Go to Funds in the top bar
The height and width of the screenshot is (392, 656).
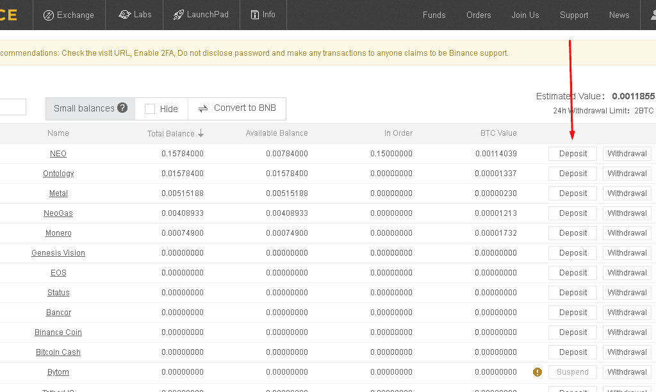coord(434,15)
